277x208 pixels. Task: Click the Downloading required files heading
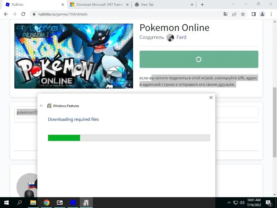73,119
